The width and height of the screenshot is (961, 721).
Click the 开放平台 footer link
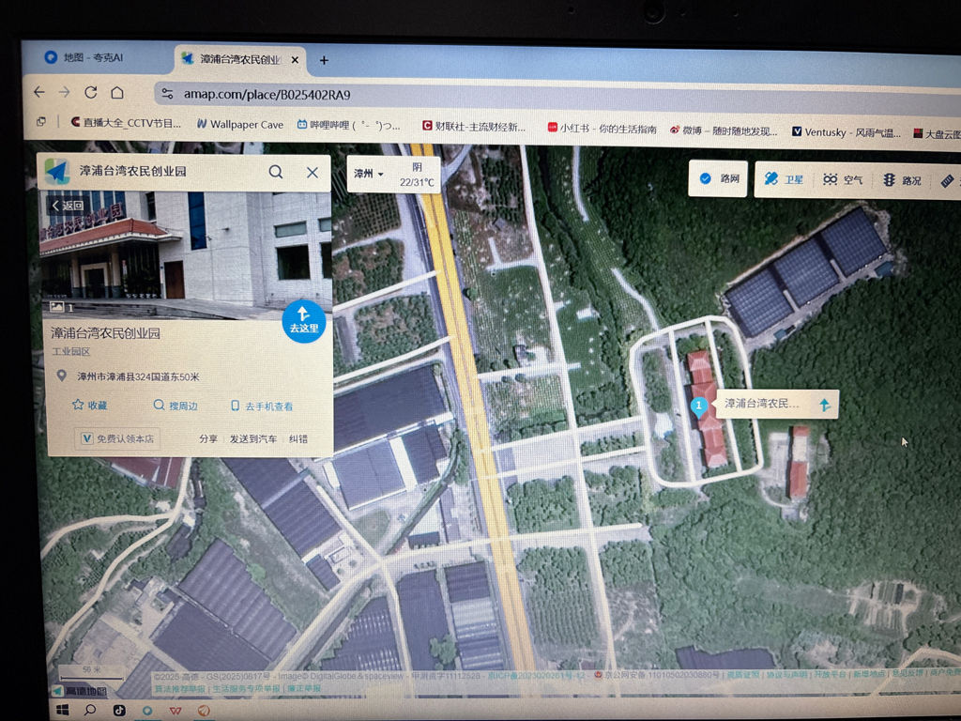click(830, 674)
